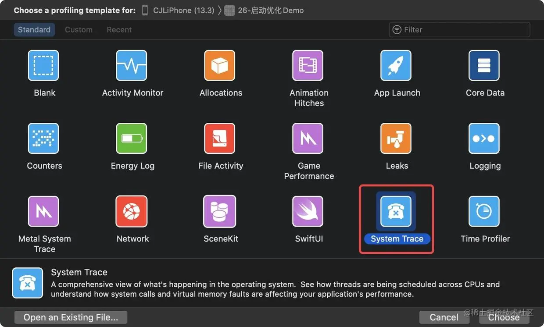Switch to the Custom tab

(x=79, y=30)
